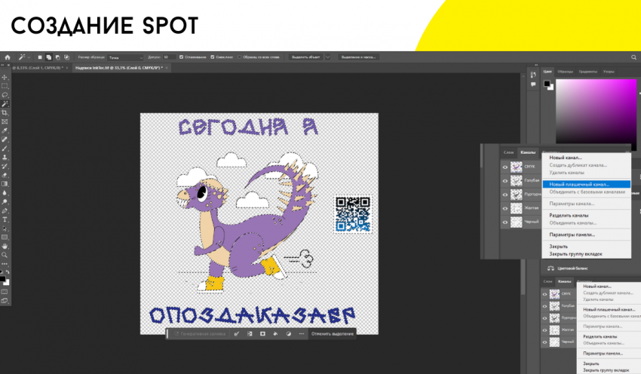
Task: Select the Horizontal Type tool
Action: coord(5,219)
